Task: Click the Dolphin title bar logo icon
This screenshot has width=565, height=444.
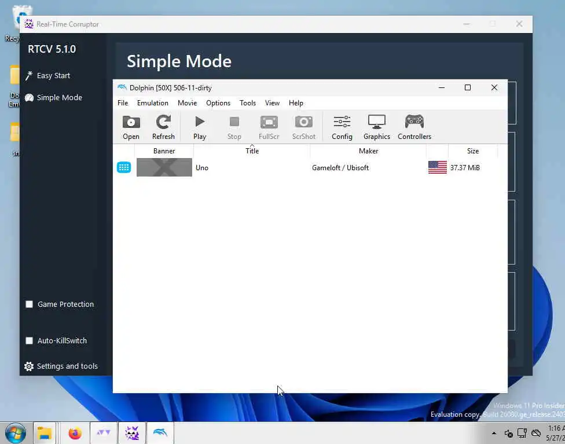Action: pyautogui.click(x=122, y=87)
